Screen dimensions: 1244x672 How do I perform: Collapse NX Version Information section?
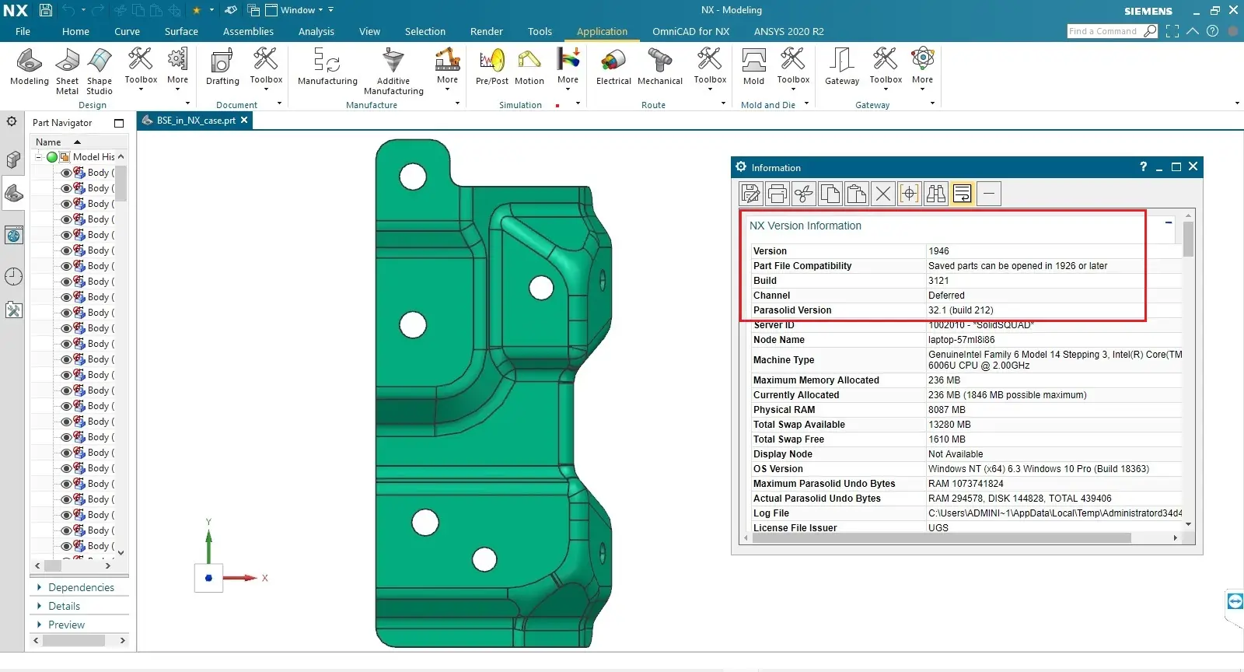point(1168,223)
